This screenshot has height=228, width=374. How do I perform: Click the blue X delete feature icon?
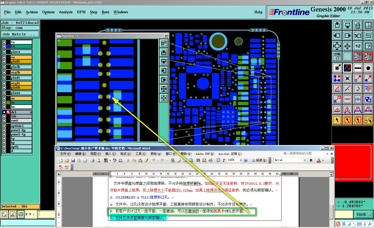click(348, 78)
